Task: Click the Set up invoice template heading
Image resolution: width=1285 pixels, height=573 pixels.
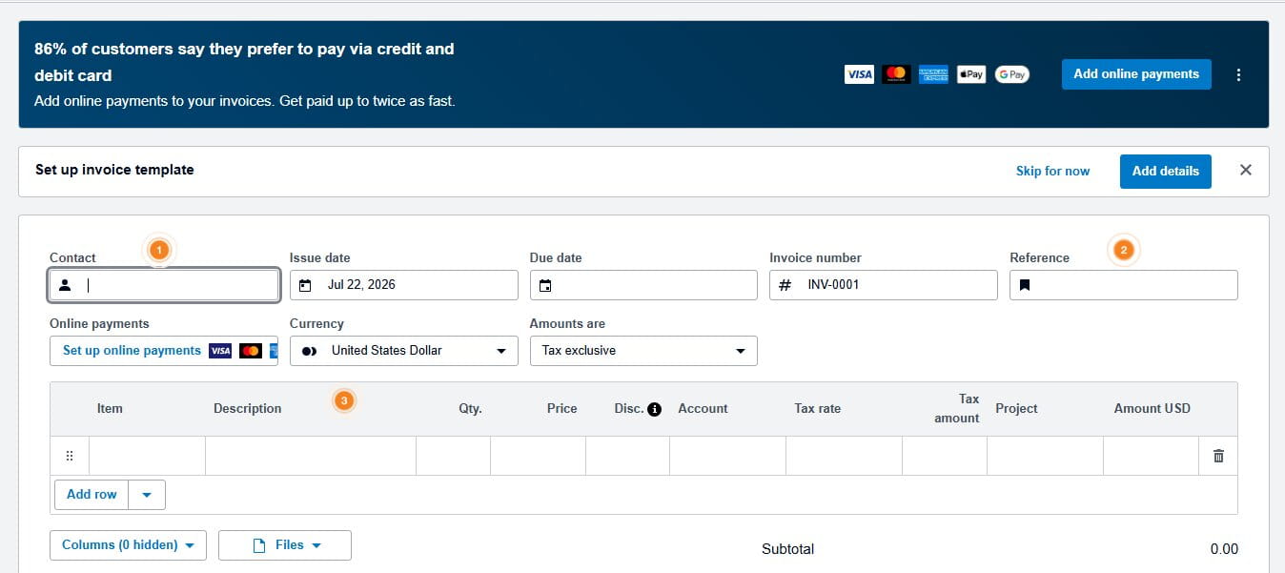Action: click(114, 170)
